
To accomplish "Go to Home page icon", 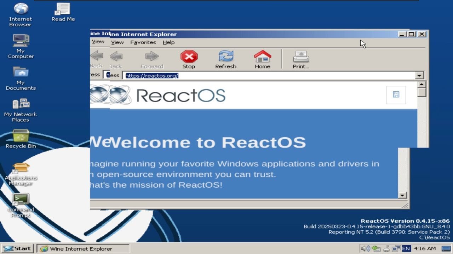I will point(263,56).
